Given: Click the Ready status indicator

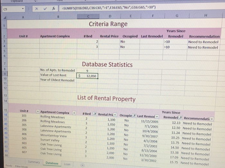Looking at the screenshot, I should (x=9, y=165).
